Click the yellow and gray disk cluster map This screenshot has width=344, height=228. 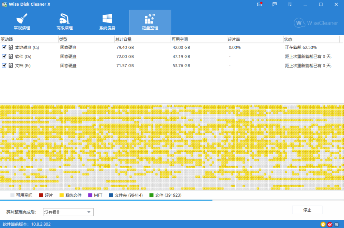pyautogui.click(x=172, y=147)
